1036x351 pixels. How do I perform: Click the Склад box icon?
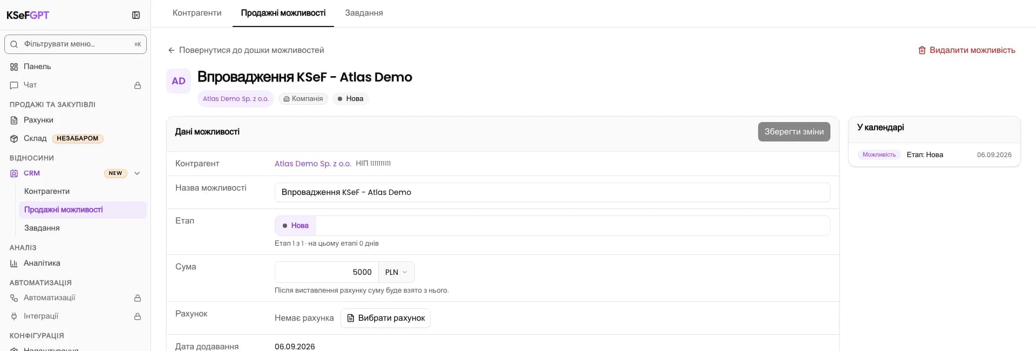coord(14,139)
